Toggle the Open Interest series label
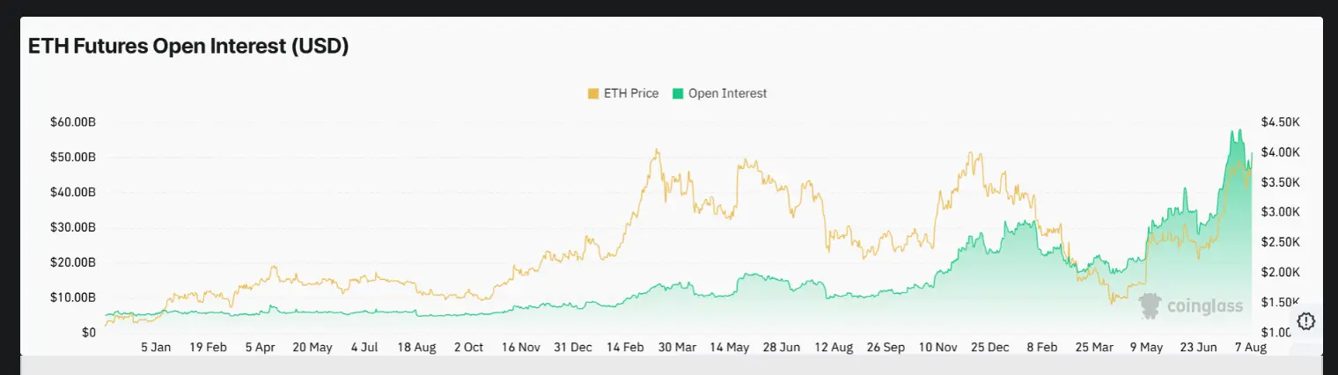 (727, 93)
